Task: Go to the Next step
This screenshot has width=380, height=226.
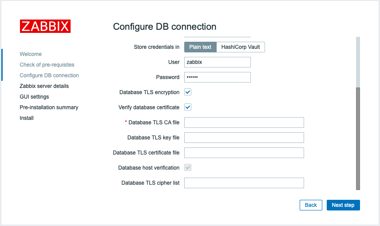Action: (x=343, y=205)
